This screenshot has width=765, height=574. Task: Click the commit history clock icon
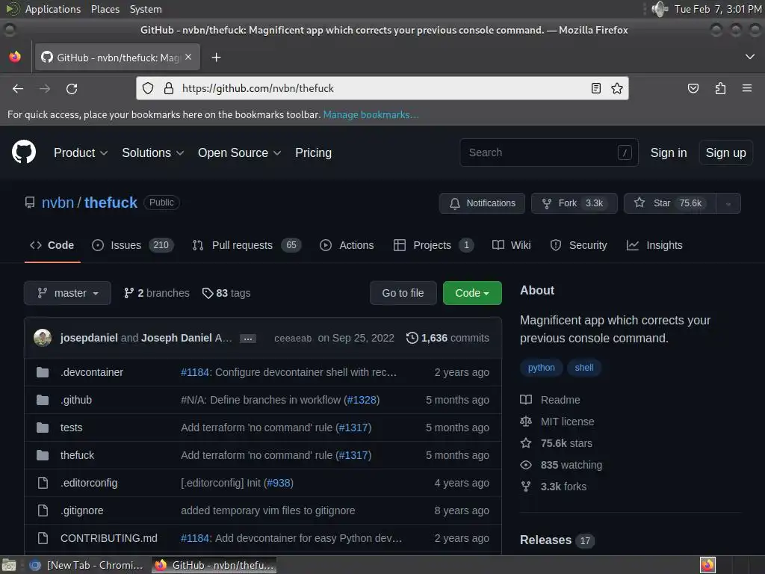coord(412,338)
